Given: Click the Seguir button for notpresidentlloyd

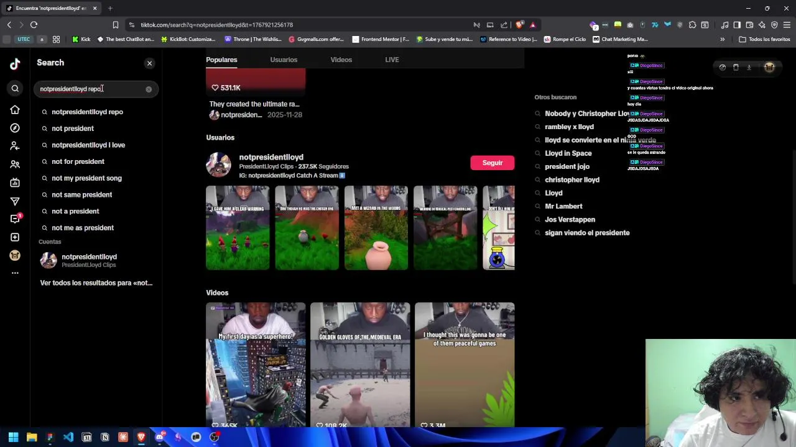Looking at the screenshot, I should click(x=492, y=163).
